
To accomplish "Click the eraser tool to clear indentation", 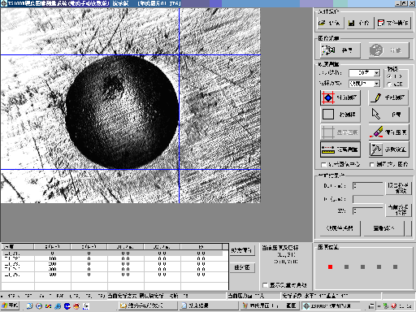I will 388,132.
